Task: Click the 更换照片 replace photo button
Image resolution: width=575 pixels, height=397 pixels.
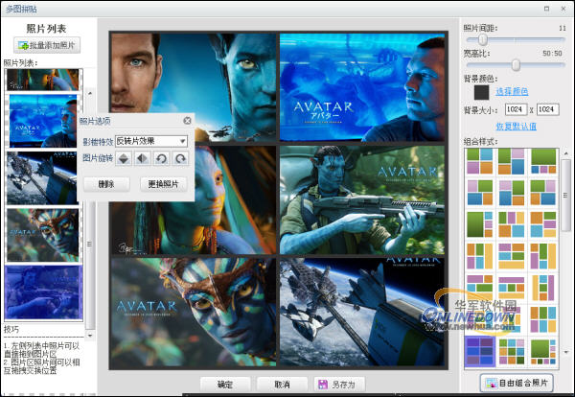Action: (165, 183)
